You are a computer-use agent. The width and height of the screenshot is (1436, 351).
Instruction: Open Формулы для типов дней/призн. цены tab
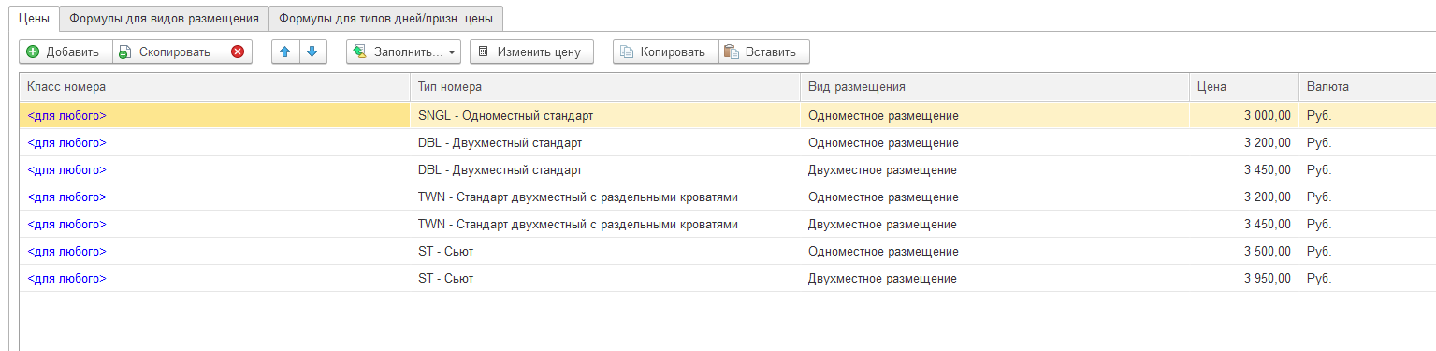coord(385,18)
